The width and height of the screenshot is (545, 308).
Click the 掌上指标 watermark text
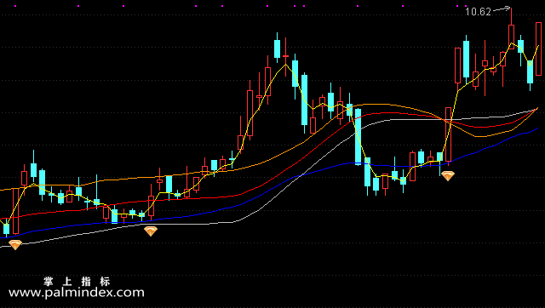(x=77, y=281)
